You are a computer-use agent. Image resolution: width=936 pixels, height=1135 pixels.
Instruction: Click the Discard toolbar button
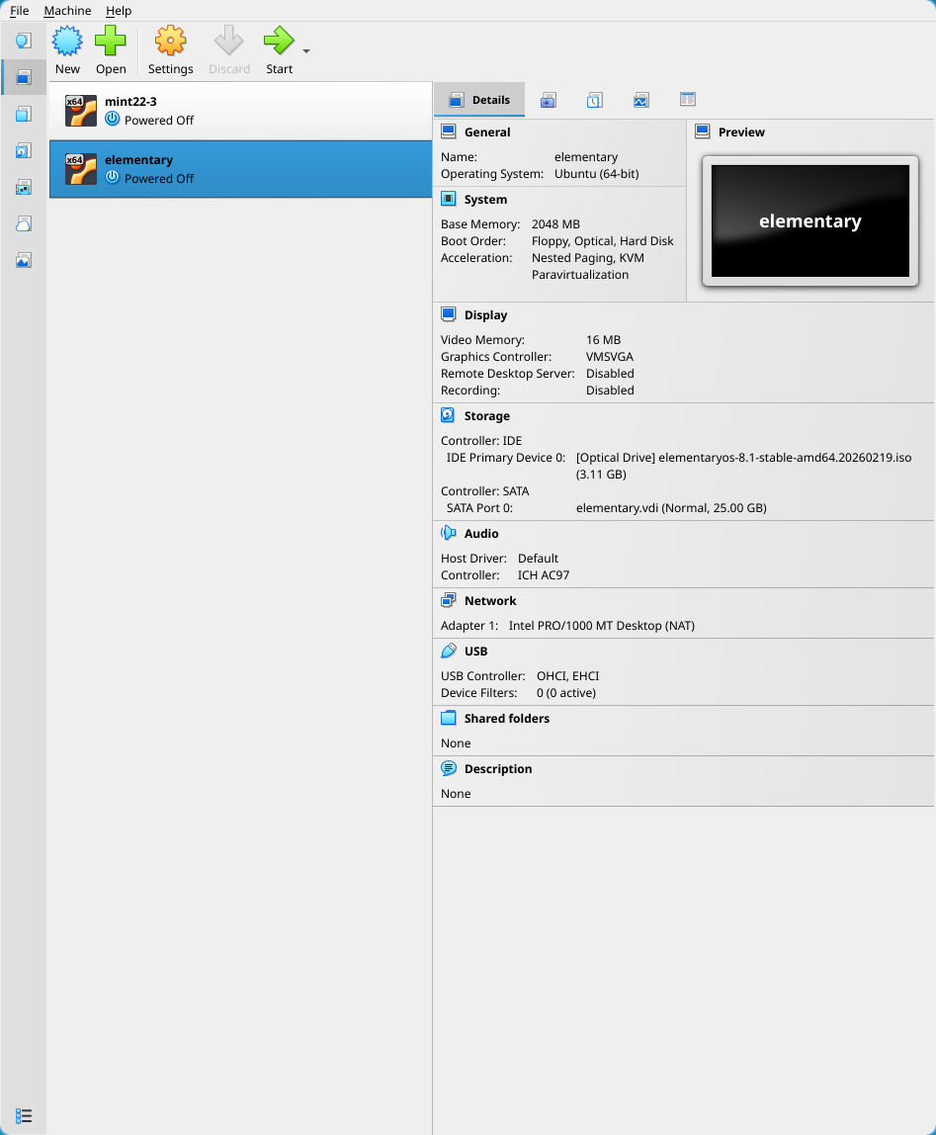coord(228,50)
